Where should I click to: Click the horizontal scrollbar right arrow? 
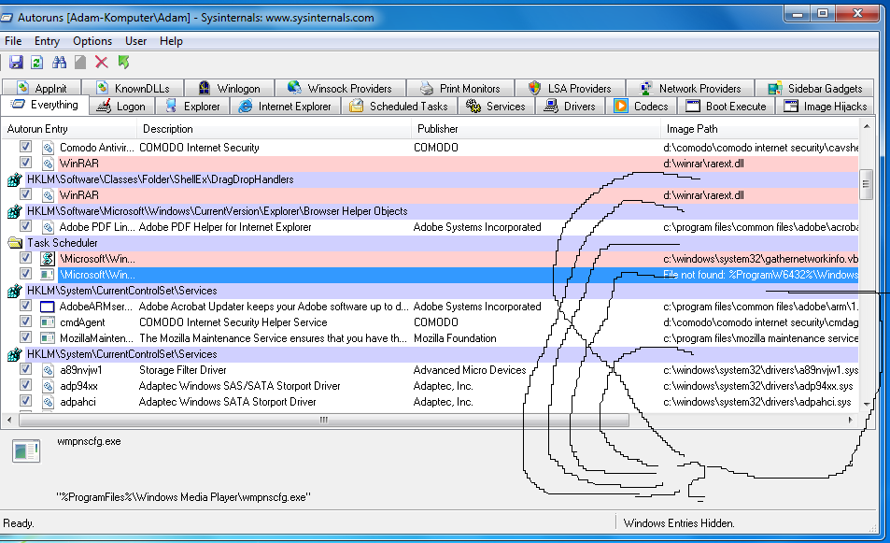click(x=850, y=421)
